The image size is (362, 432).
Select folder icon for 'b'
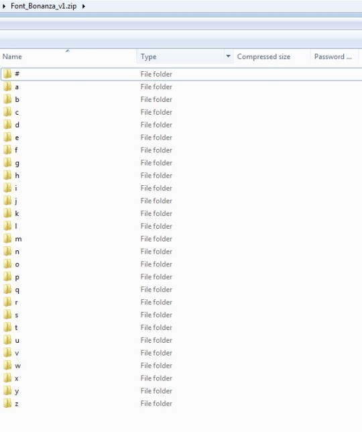7,99
